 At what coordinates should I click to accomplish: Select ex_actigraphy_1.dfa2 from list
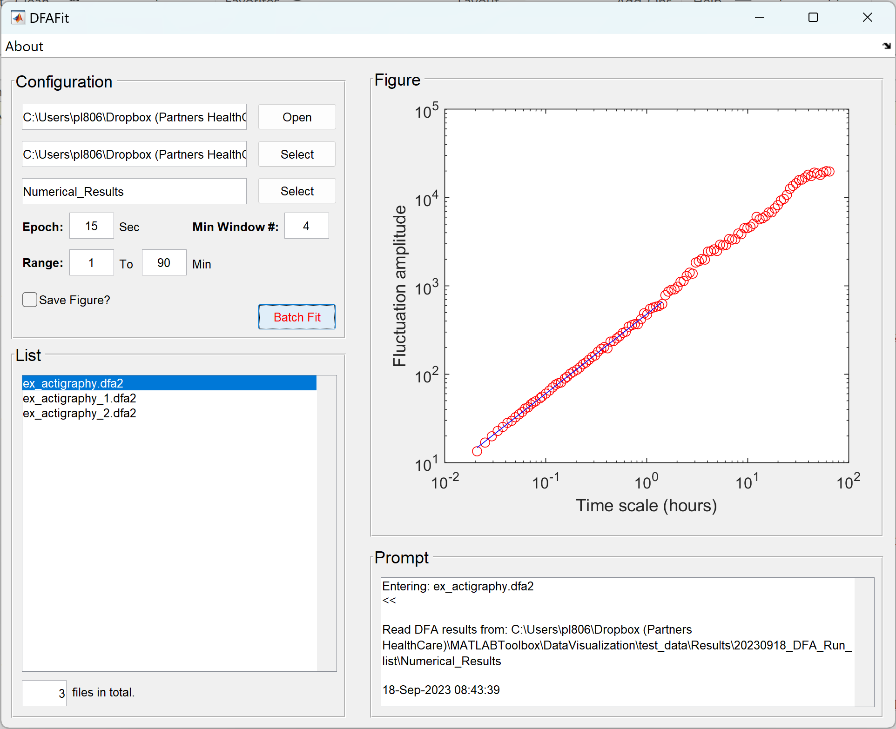[80, 398]
